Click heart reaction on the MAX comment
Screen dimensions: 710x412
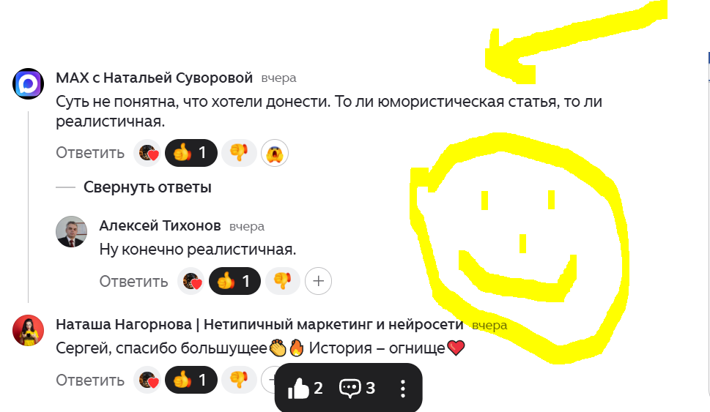pos(147,154)
